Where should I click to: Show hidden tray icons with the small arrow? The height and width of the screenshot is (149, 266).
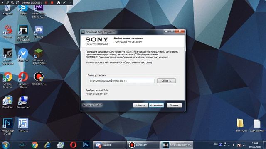coord(229,145)
